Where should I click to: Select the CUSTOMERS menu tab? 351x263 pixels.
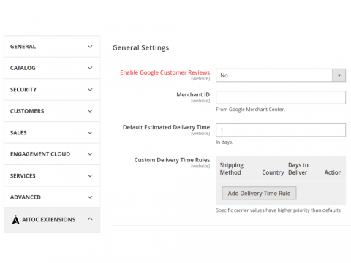[52, 111]
